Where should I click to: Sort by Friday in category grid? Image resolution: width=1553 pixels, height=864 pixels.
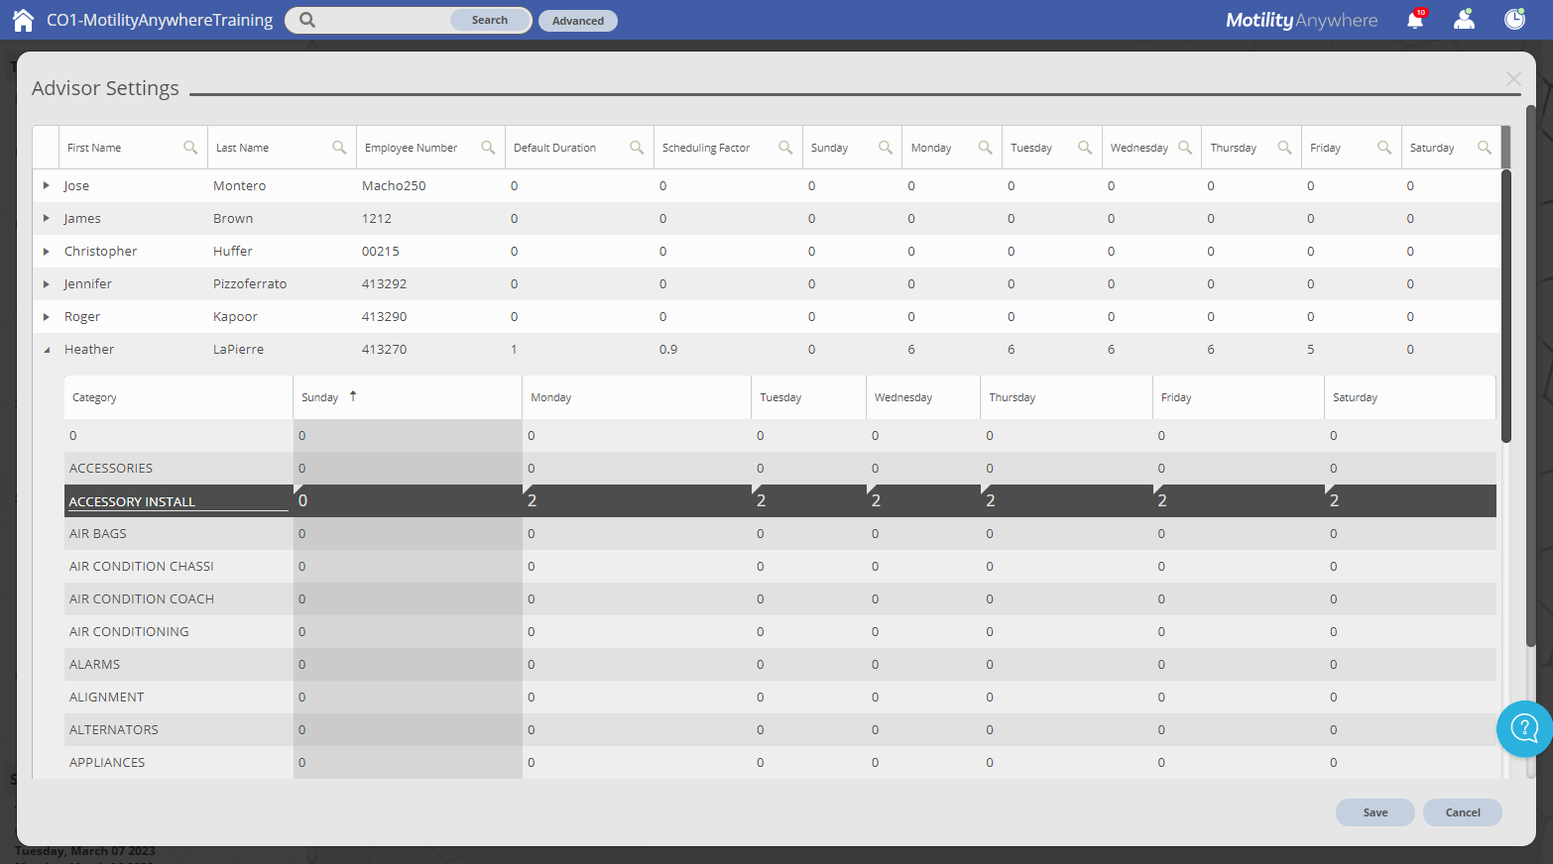[x=1239, y=397]
